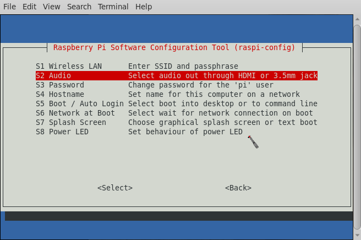Open the File menu
Screen dimensions: 361x240
click(9, 7)
